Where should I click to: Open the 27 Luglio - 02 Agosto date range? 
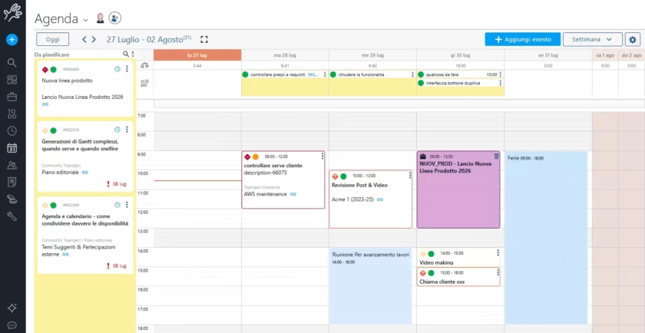pos(149,39)
